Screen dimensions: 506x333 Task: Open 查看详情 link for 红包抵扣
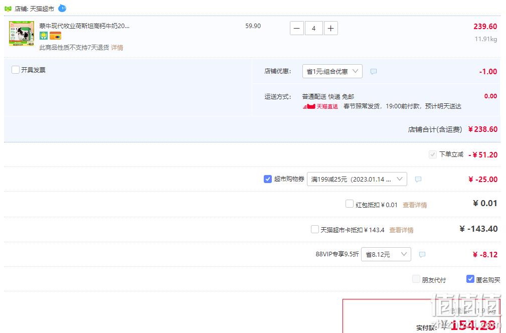point(415,205)
